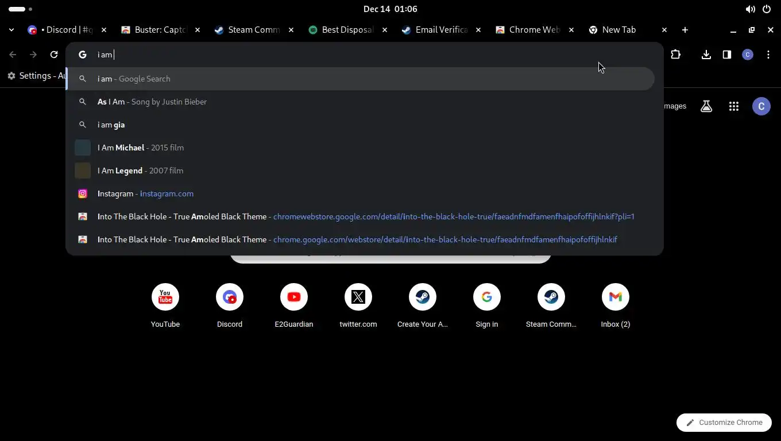Reload the page with refresh icon
This screenshot has width=781, height=441.
click(x=54, y=55)
